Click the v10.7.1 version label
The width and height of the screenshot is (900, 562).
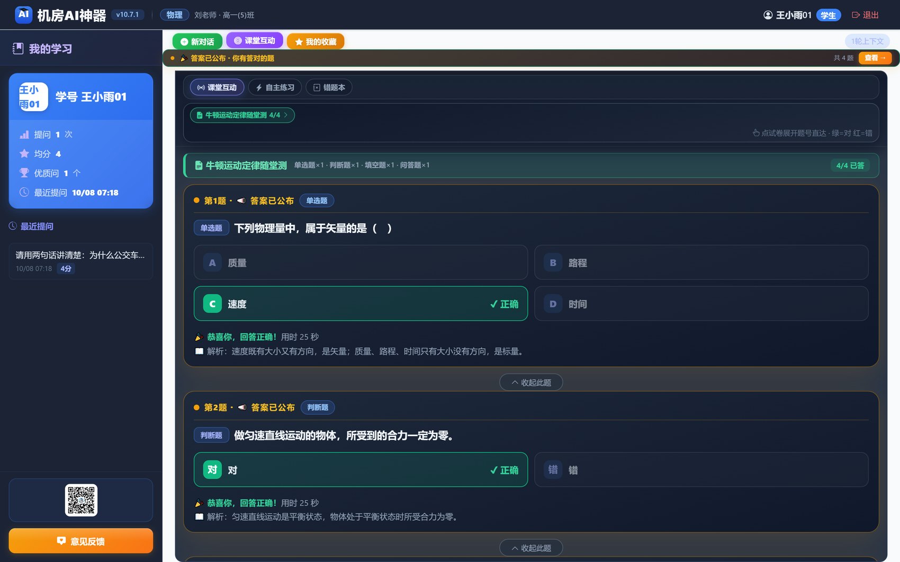[x=128, y=15]
